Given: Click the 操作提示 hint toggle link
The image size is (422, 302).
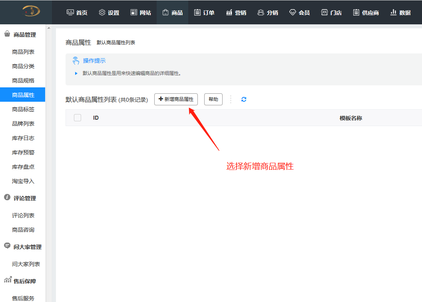Looking at the screenshot, I should click(x=94, y=60).
